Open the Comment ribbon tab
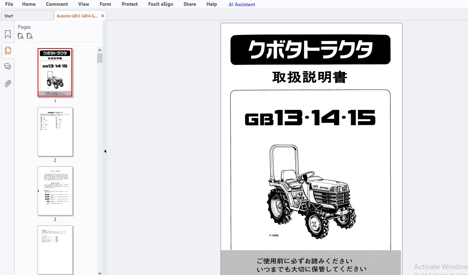This screenshot has width=468, height=275. pos(57,4)
